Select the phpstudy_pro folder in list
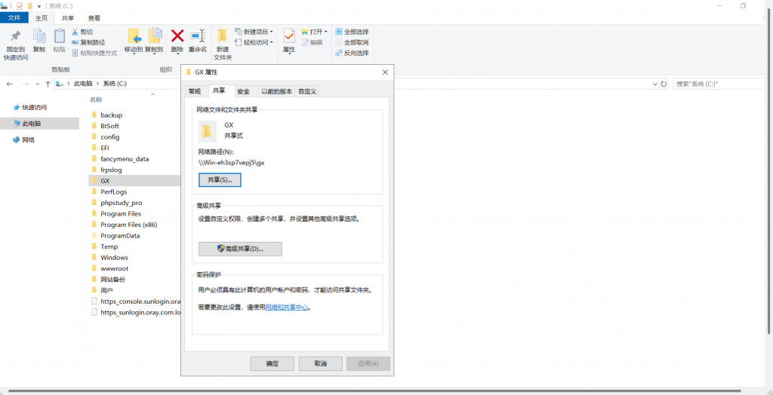This screenshot has width=773, height=395. click(x=121, y=203)
